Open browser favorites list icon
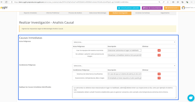The width and height of the screenshot is (195, 102). 178,2
